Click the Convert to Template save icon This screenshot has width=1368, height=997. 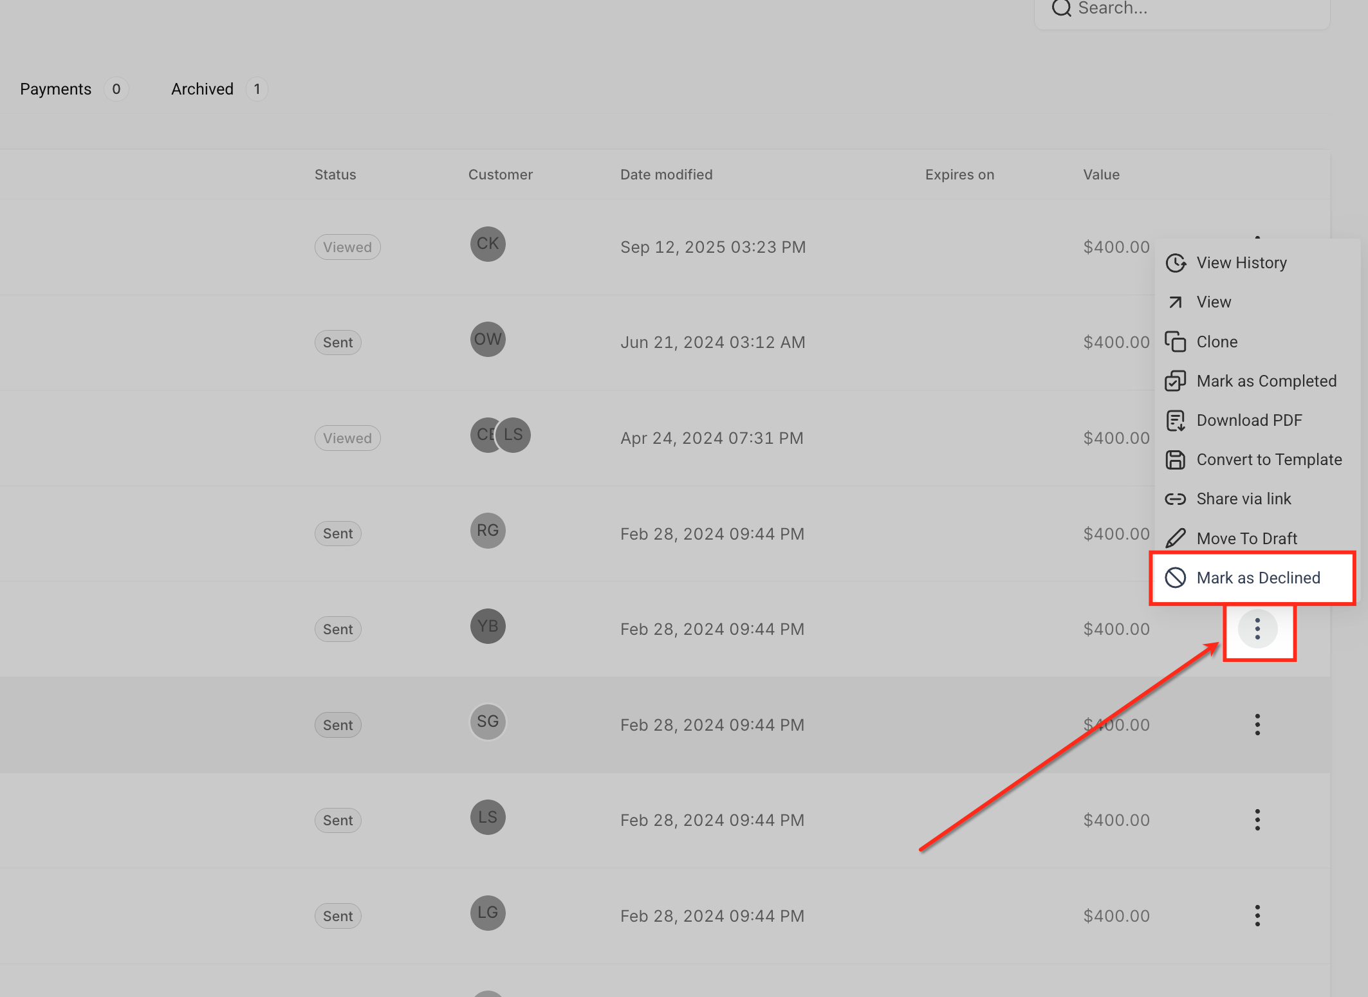pyautogui.click(x=1176, y=460)
